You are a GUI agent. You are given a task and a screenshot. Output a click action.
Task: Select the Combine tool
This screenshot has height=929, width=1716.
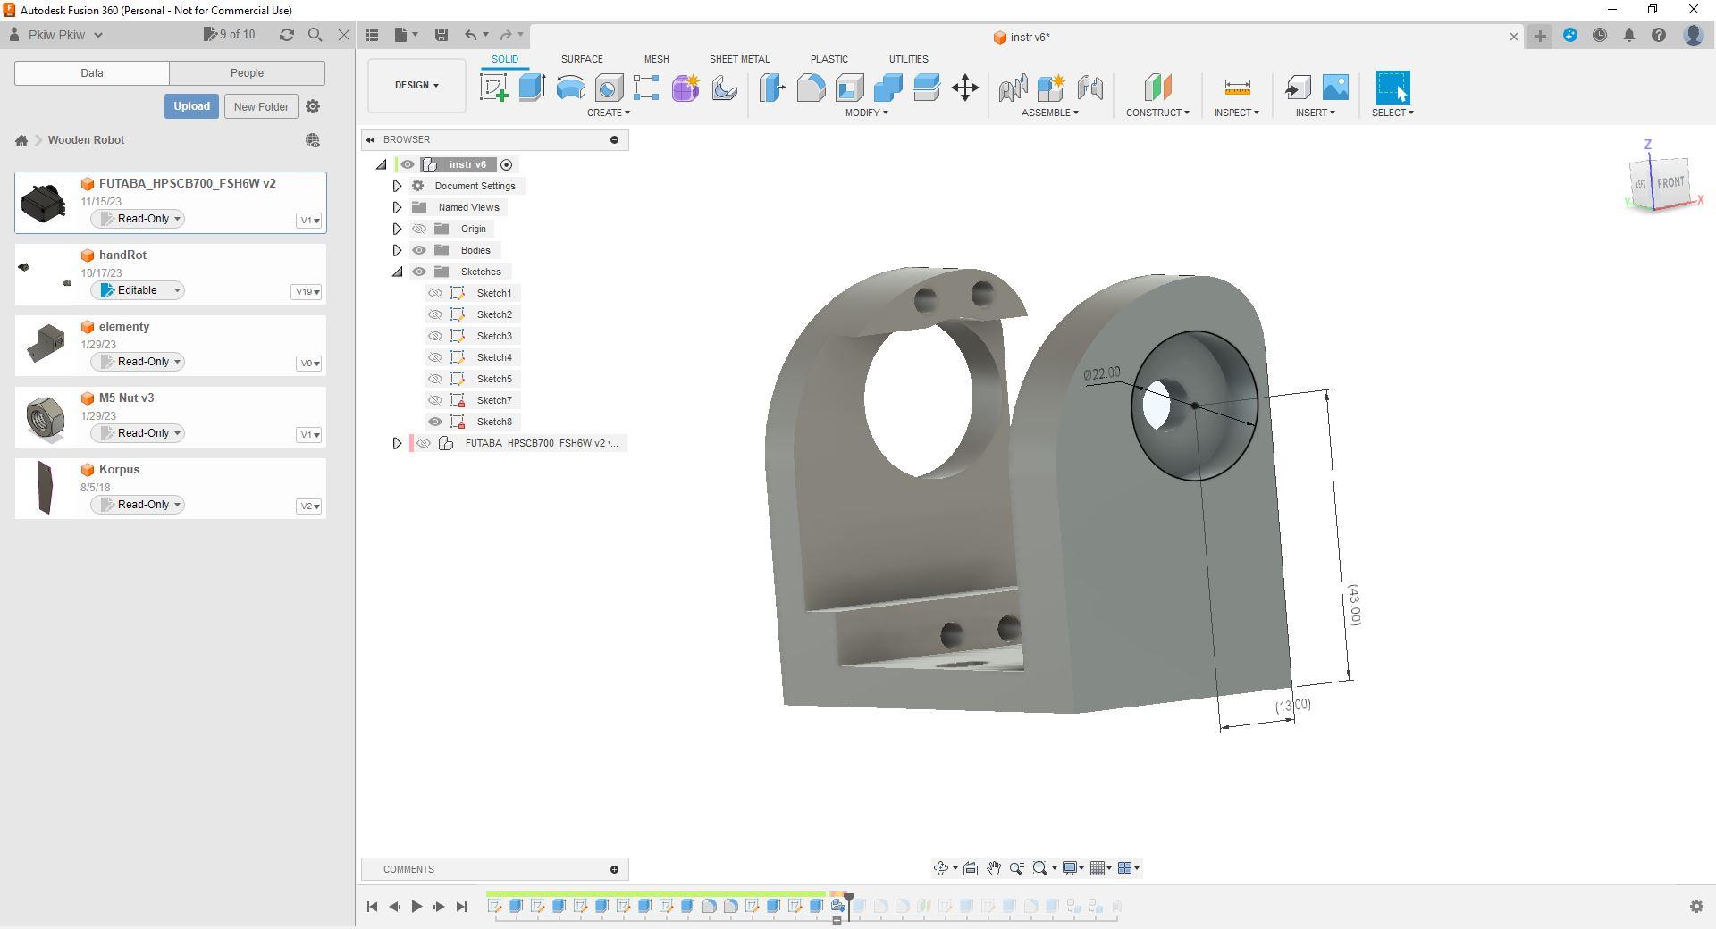pos(887,88)
